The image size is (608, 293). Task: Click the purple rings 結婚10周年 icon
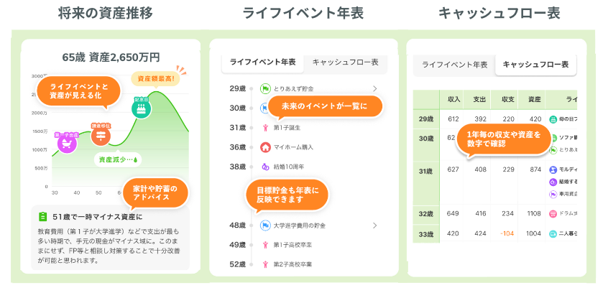(265, 167)
